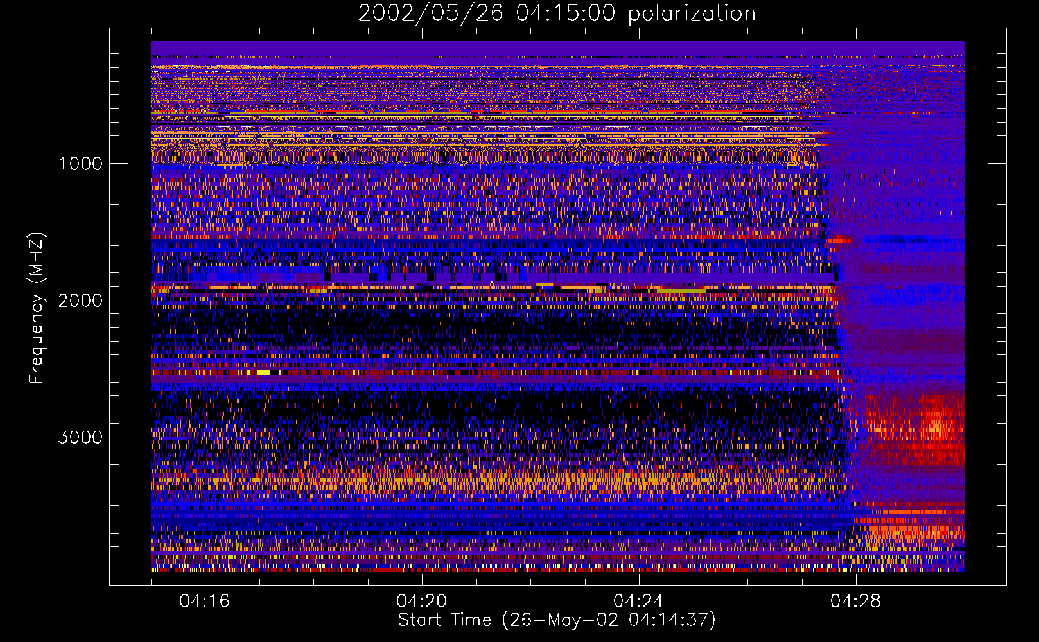
Task: Click the 3000 frequency tick label
Action: tap(80, 437)
